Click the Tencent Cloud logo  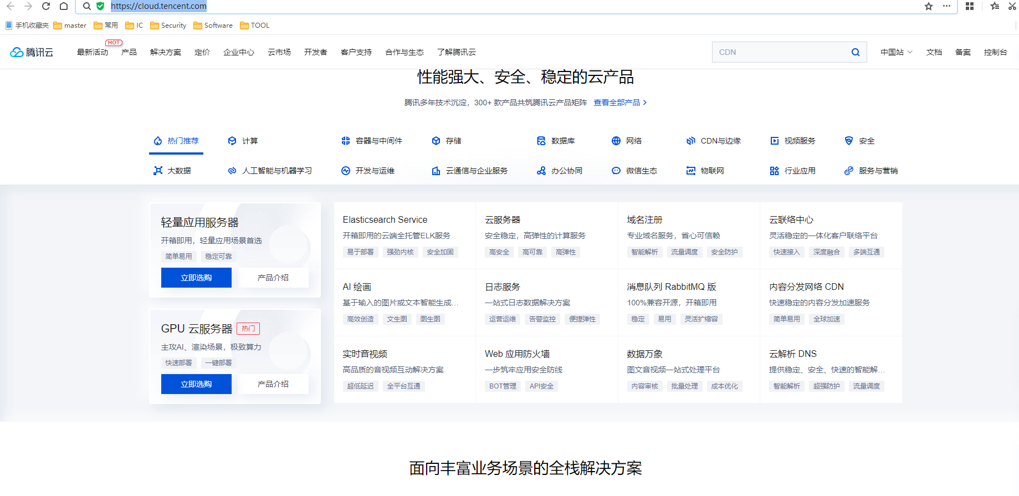(x=32, y=52)
